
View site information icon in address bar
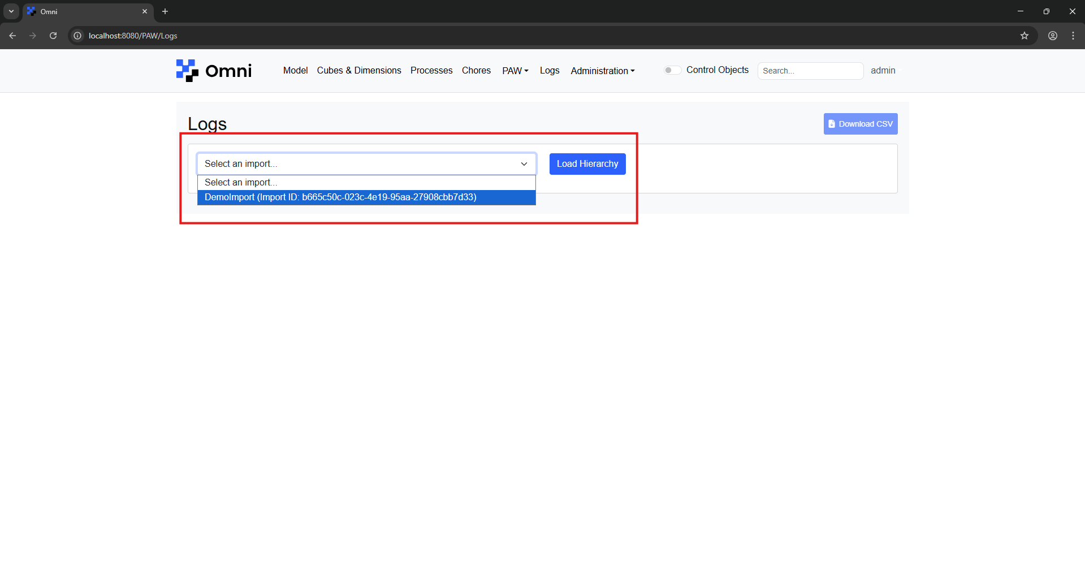tap(77, 36)
